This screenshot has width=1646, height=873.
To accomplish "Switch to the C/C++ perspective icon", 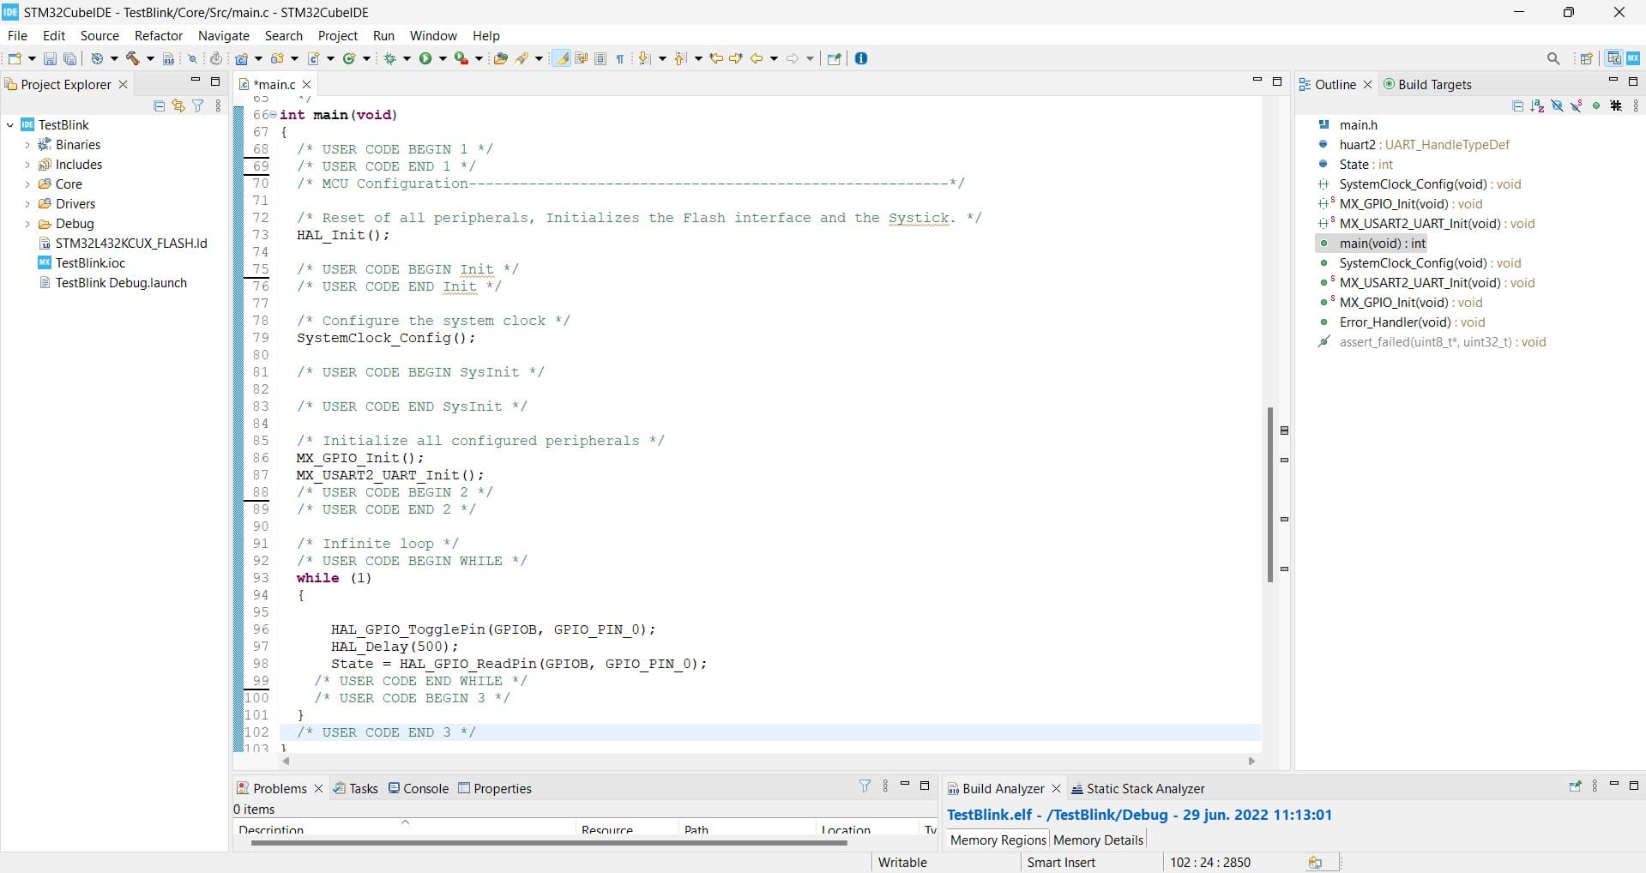I will (x=1614, y=58).
